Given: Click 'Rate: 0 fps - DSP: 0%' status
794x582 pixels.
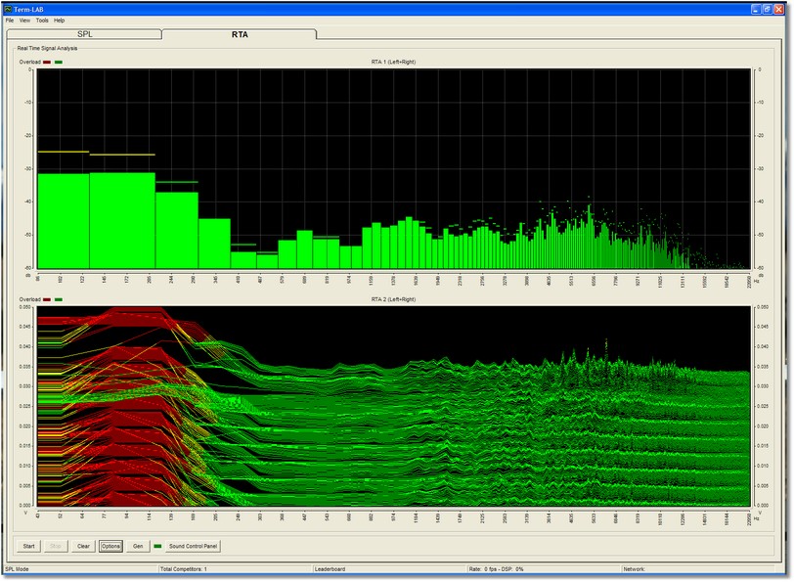Looking at the screenshot, I should coord(497,569).
